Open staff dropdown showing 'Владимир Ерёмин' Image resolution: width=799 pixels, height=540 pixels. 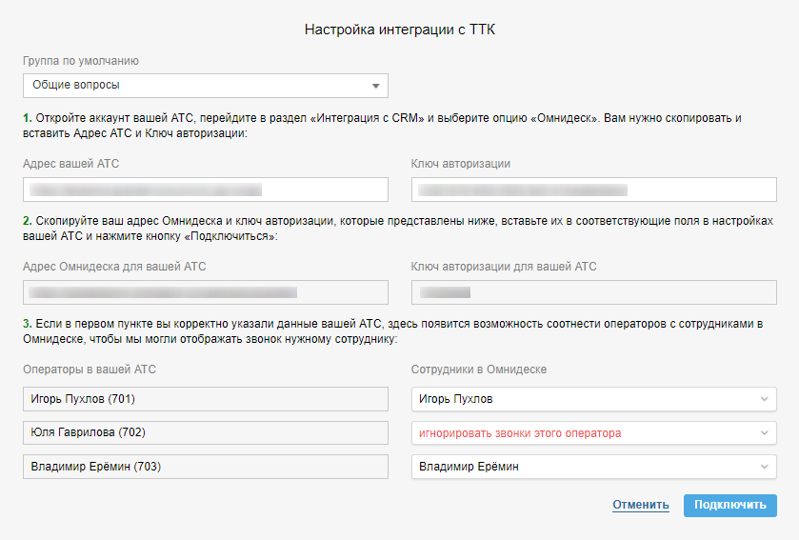coord(593,467)
